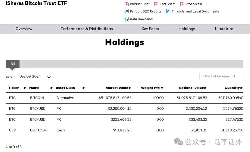Click the Data Download spreadsheet icon
The height and width of the screenshot is (152, 250).
pyautogui.click(x=126, y=19)
